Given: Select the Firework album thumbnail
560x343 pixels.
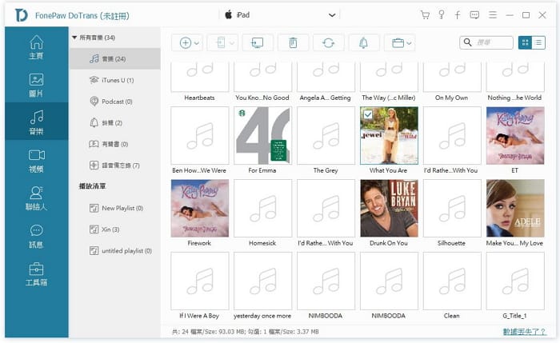Looking at the screenshot, I should pos(200,208).
